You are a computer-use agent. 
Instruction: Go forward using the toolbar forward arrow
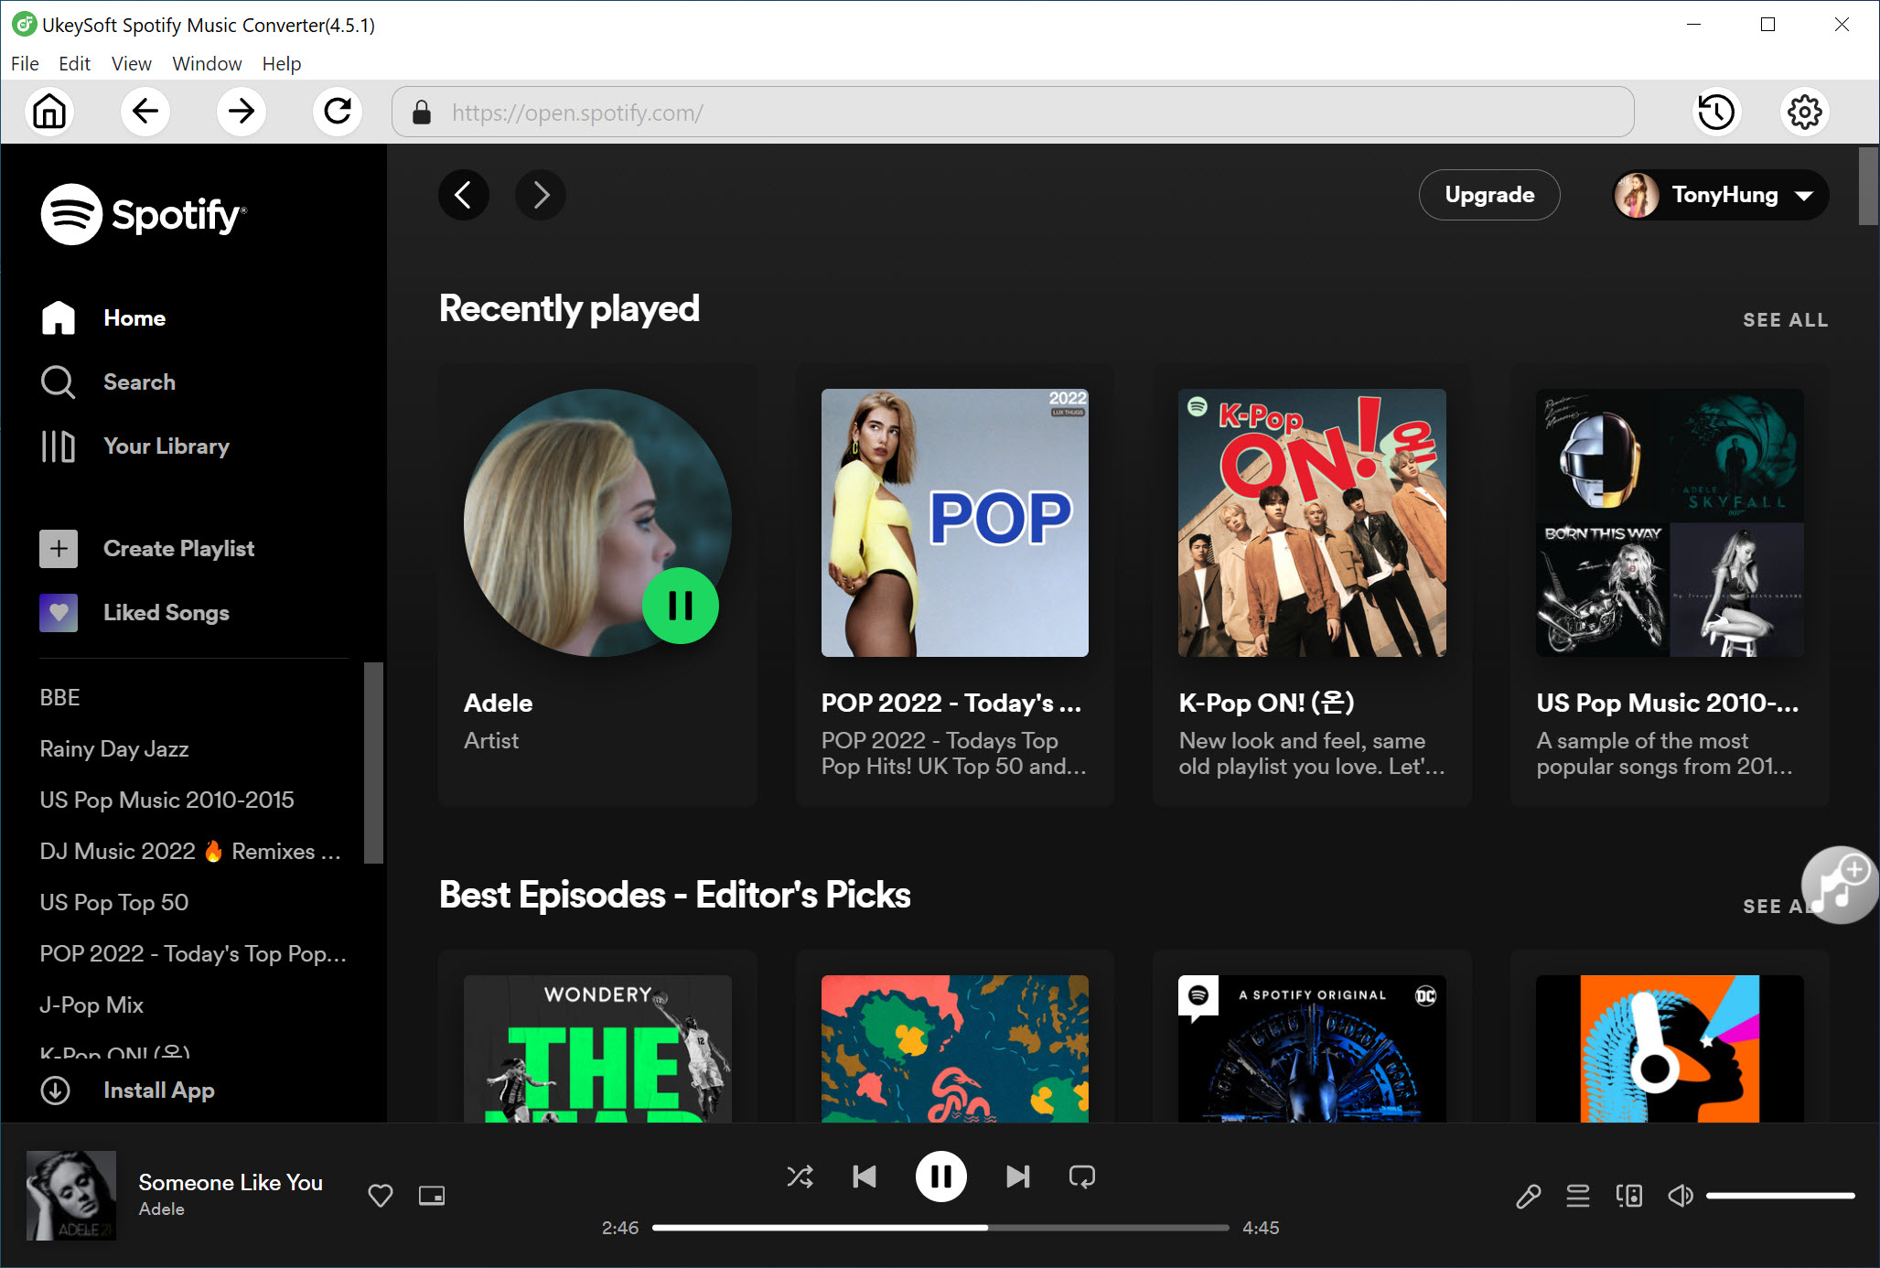[x=242, y=112]
